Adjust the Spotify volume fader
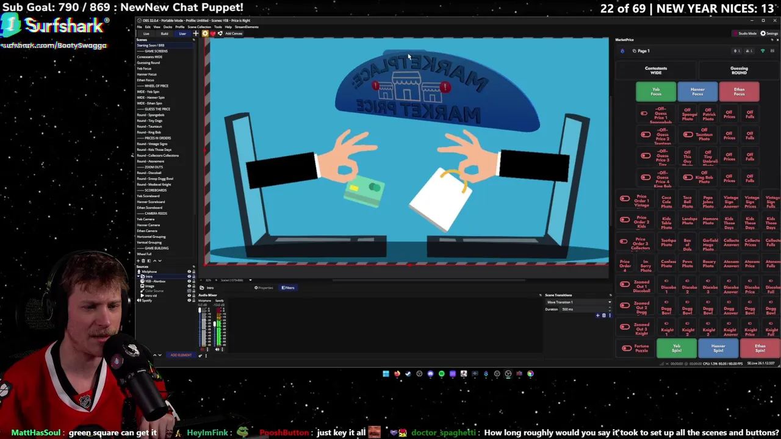The height and width of the screenshot is (439, 781). (215, 324)
